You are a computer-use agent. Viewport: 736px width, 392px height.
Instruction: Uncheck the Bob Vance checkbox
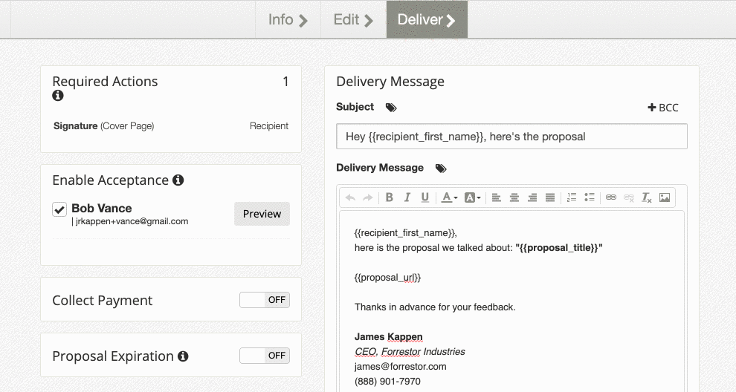click(59, 209)
